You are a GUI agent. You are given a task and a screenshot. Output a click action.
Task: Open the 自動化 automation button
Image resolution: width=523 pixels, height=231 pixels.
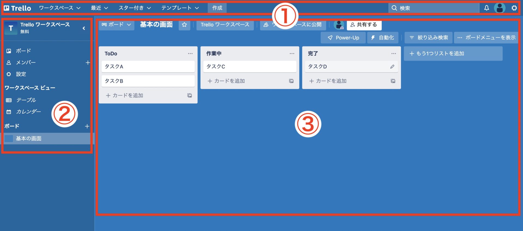pyautogui.click(x=383, y=38)
